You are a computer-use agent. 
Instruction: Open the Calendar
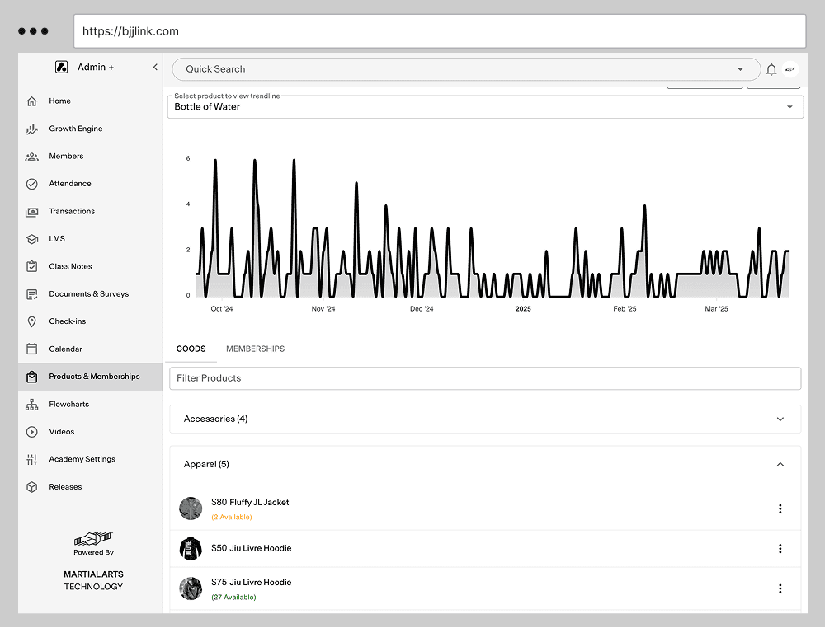click(x=65, y=349)
